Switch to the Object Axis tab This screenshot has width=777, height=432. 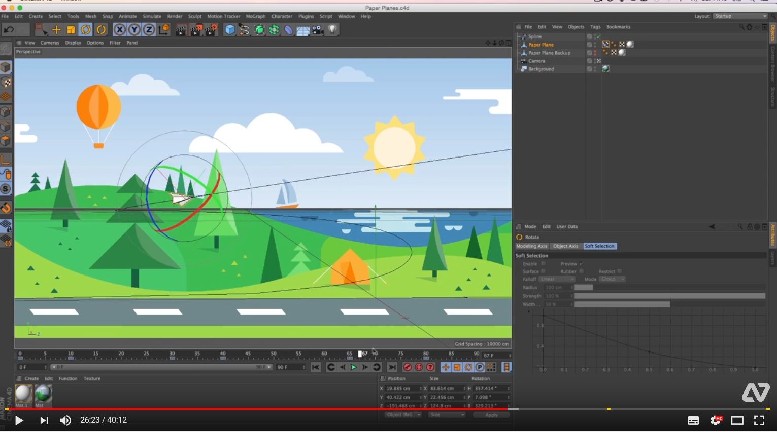tap(565, 246)
